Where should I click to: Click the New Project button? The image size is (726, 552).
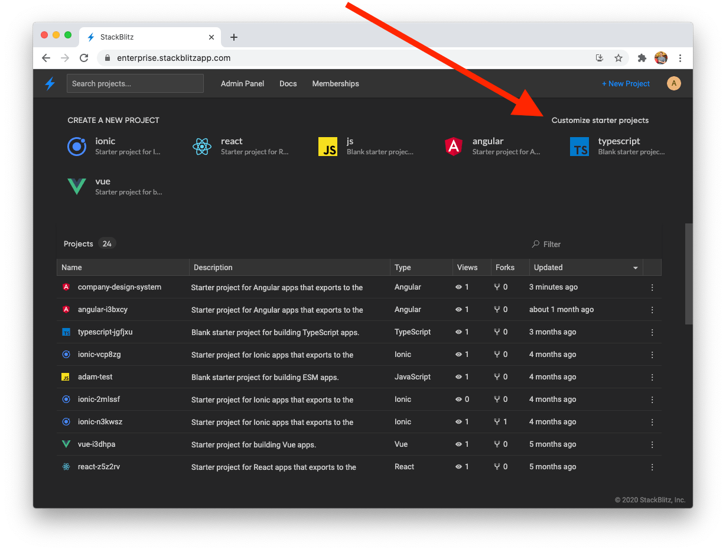tap(626, 83)
